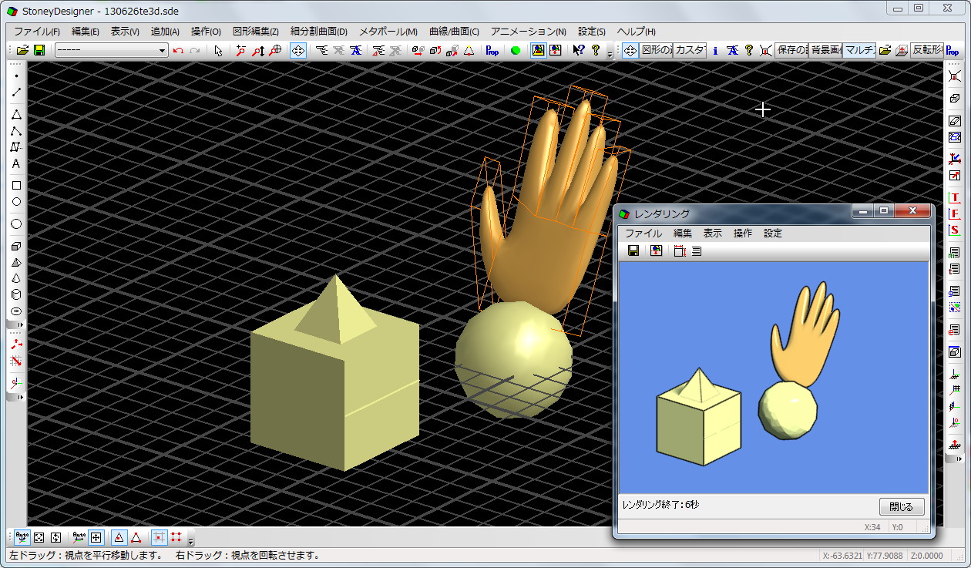This screenshot has width=971, height=568.
Task: Click the undo arrow in the toolbar
Action: 178,49
